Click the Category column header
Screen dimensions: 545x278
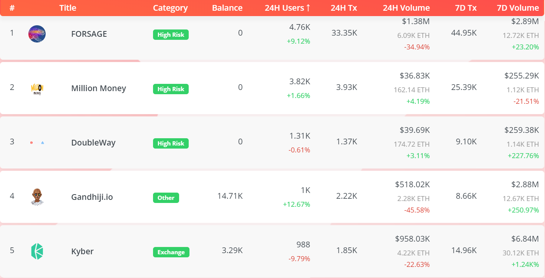[170, 8]
